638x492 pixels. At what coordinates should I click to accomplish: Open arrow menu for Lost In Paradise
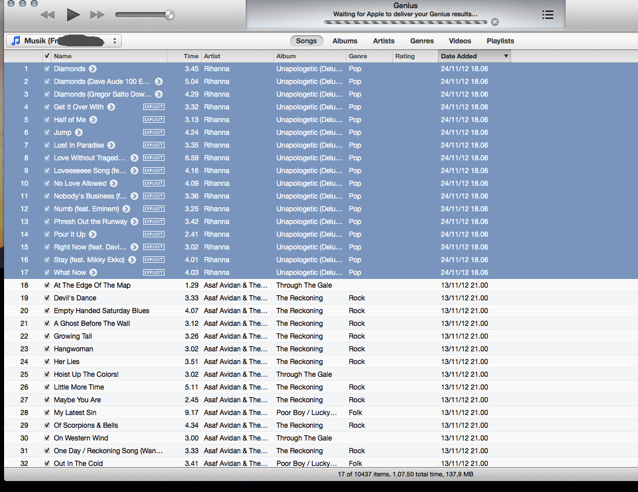pos(111,145)
